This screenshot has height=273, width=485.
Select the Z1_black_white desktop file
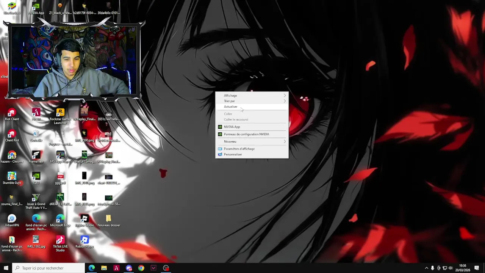tap(60, 8)
